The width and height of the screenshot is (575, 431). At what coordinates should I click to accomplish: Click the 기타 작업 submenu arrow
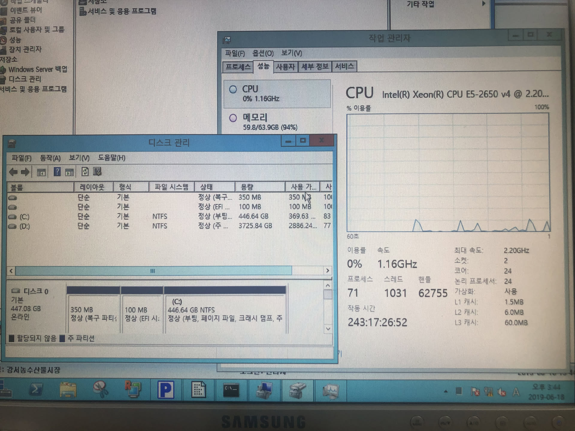coord(483,4)
